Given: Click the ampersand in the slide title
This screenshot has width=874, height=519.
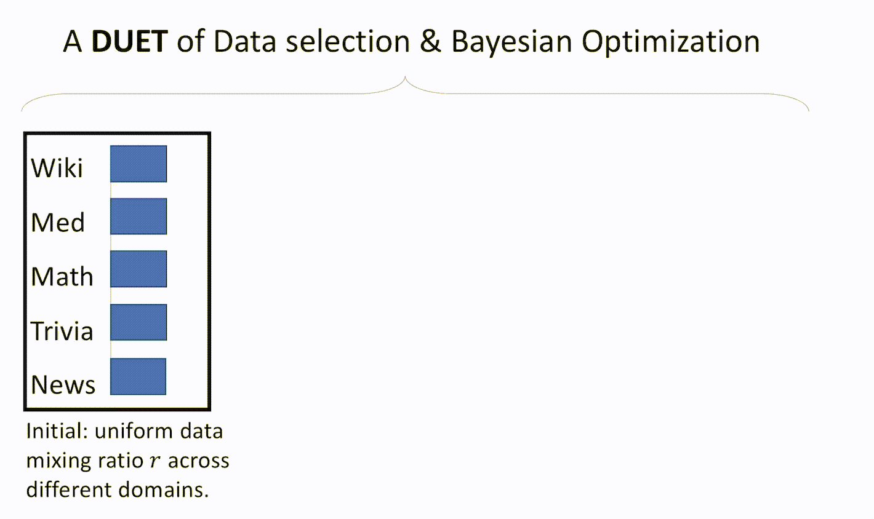Looking at the screenshot, I should (431, 42).
